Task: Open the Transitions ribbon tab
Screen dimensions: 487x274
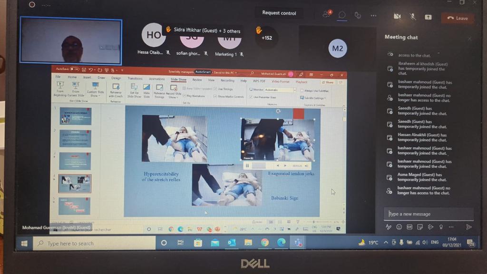Action: [135, 78]
